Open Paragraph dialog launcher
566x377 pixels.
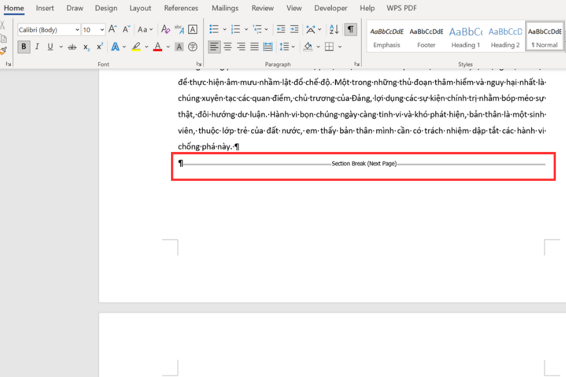tap(357, 64)
